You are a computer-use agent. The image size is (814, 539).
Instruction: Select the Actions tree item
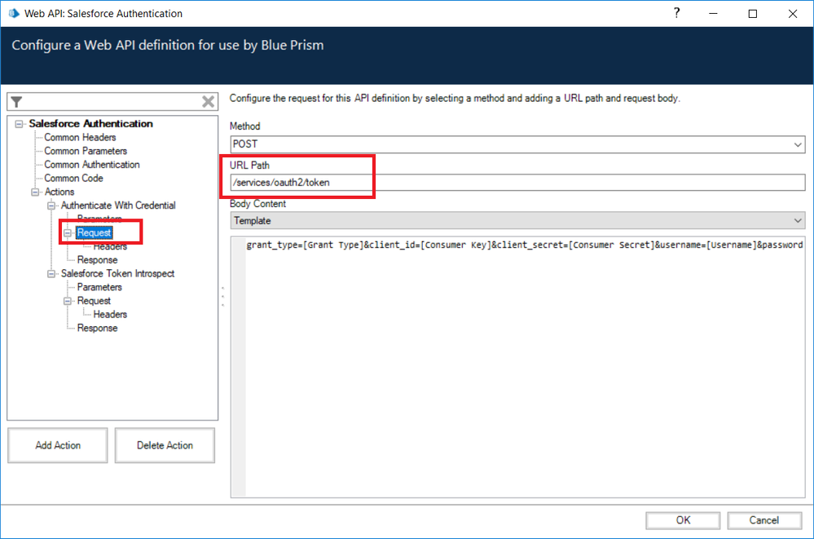click(x=59, y=192)
